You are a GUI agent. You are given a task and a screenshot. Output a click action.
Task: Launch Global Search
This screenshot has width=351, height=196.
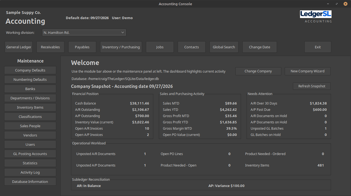(224, 47)
